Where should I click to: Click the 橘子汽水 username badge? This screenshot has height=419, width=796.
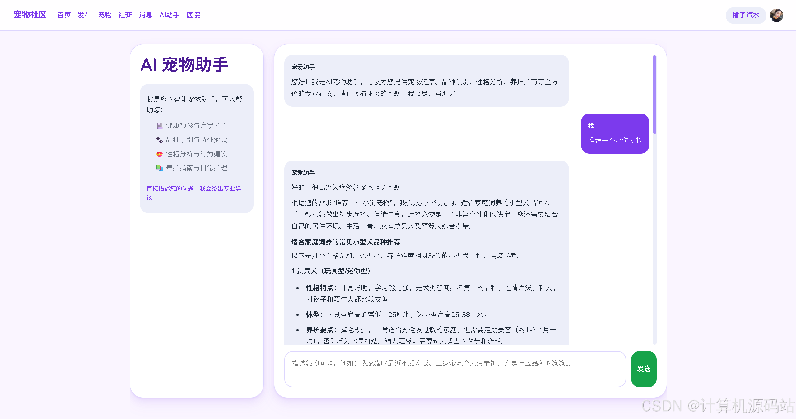[x=746, y=15]
